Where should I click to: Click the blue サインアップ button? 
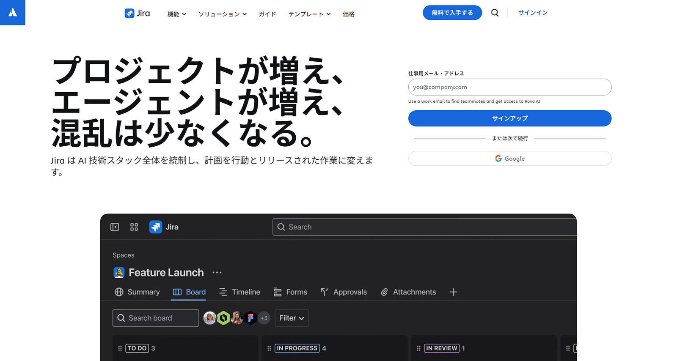pos(510,118)
